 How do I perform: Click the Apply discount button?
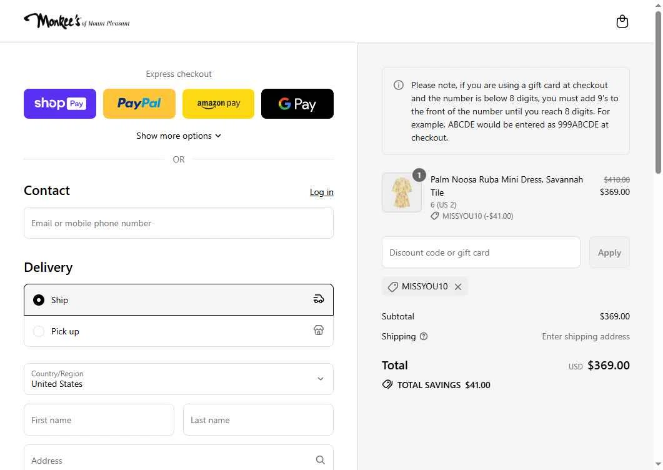[x=609, y=252]
